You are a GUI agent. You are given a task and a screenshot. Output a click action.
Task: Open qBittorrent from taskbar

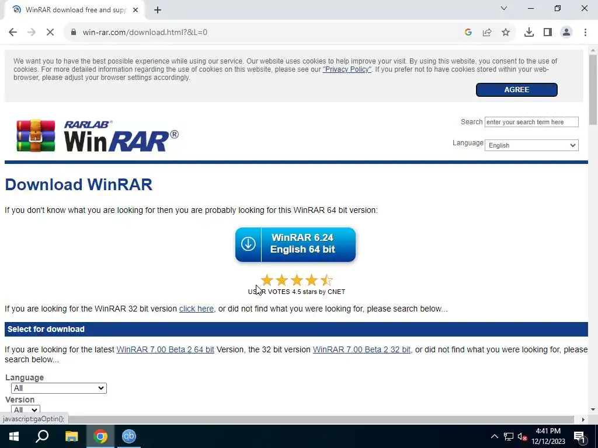pyautogui.click(x=129, y=436)
